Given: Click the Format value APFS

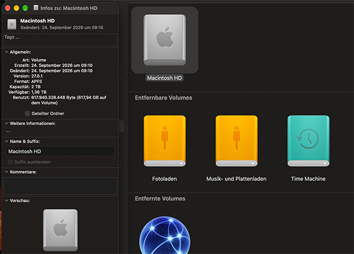Looking at the screenshot, I should point(37,81).
